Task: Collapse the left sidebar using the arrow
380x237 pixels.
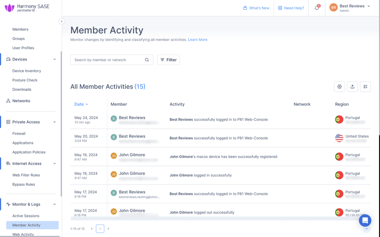Action: [x=62, y=21]
